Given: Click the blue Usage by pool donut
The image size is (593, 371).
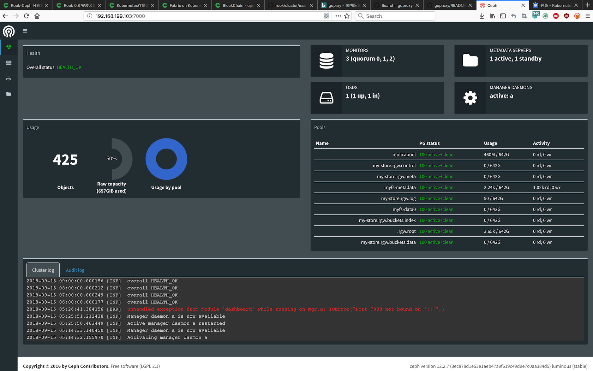Looking at the screenshot, I should click(166, 159).
